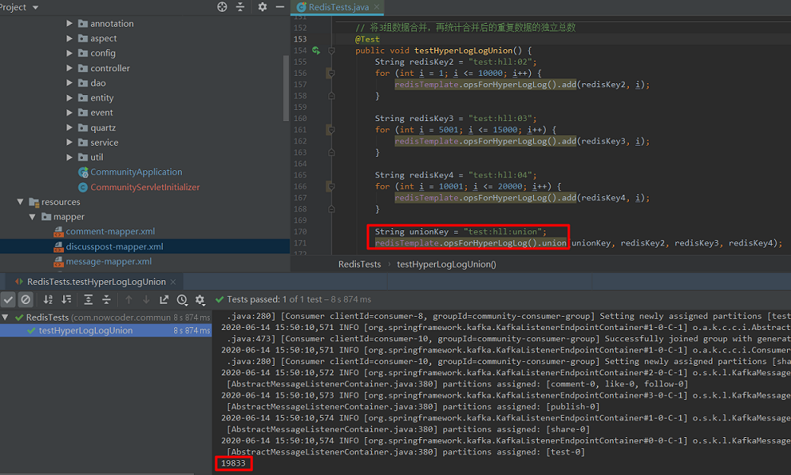Click the 19833 output value in console

[x=233, y=463]
